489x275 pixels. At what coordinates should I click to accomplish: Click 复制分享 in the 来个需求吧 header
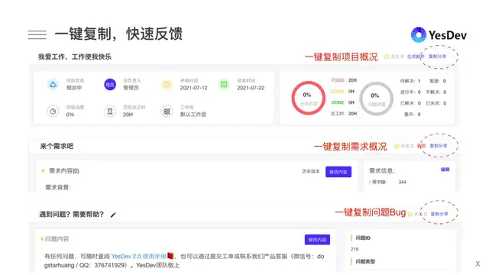(x=439, y=146)
